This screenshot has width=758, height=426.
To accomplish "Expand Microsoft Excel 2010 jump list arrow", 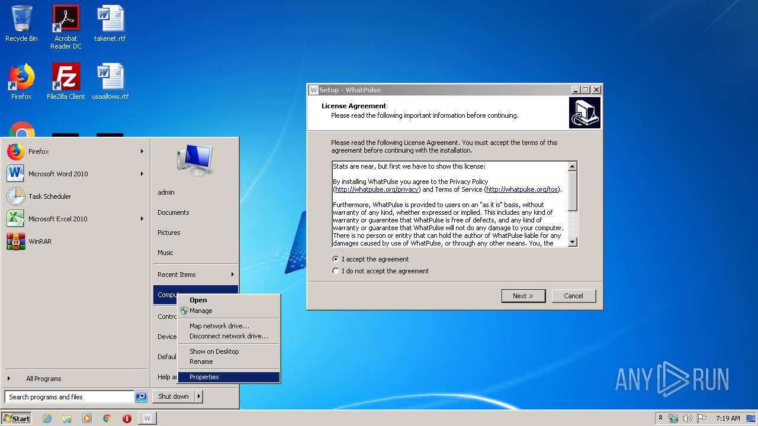I will (x=142, y=219).
